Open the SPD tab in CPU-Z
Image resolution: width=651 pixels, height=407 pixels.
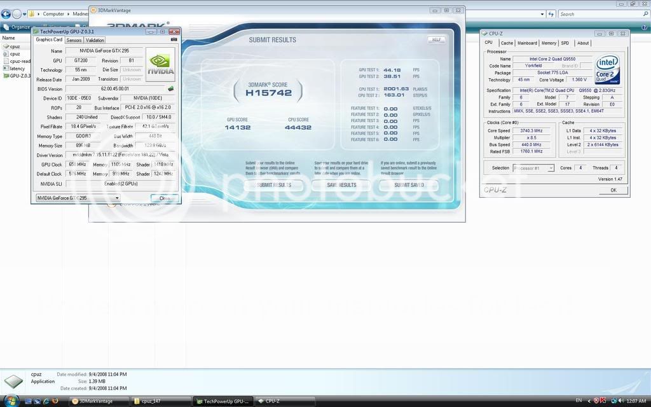pos(564,43)
